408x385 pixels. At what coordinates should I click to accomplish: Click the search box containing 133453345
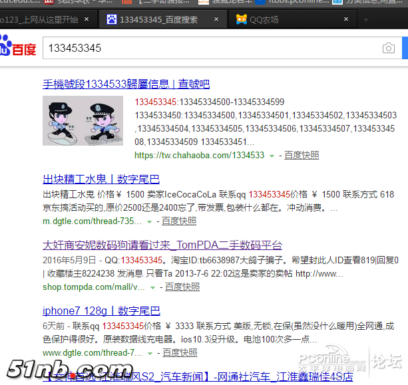[222, 48]
